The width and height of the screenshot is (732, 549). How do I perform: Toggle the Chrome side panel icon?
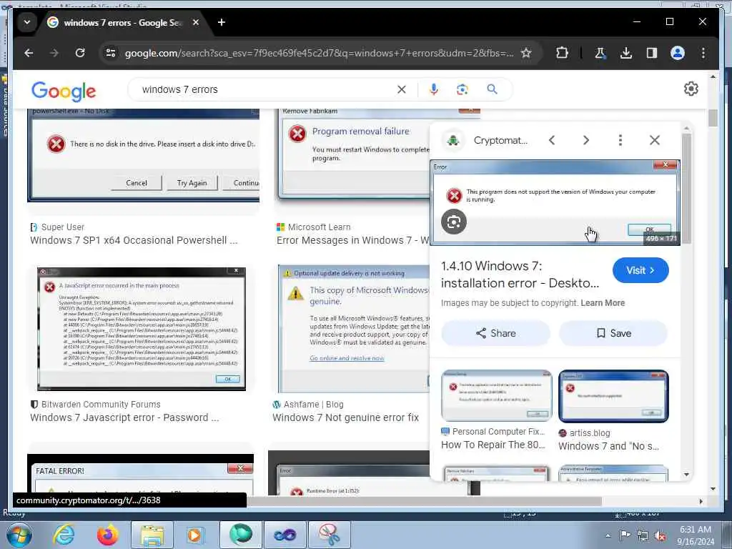tap(652, 53)
